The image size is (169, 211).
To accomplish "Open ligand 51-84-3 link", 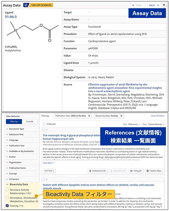I will (x=11, y=17).
